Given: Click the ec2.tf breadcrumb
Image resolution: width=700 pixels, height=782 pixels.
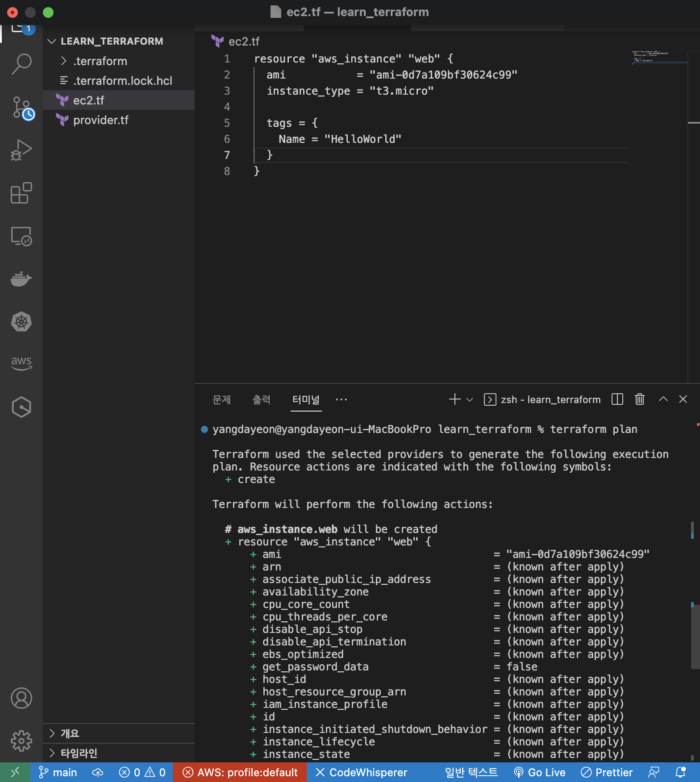Looking at the screenshot, I should tap(235, 42).
